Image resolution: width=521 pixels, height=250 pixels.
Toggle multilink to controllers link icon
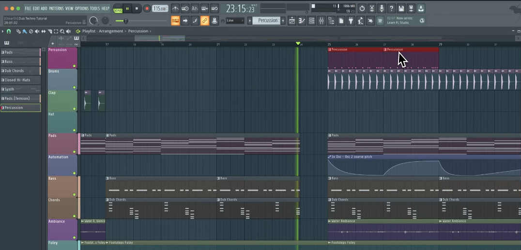(205, 21)
